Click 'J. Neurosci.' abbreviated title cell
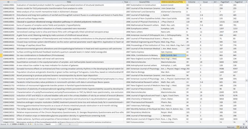Image resolution: width=248 pixels, height=129 pixels. tap(173, 89)
